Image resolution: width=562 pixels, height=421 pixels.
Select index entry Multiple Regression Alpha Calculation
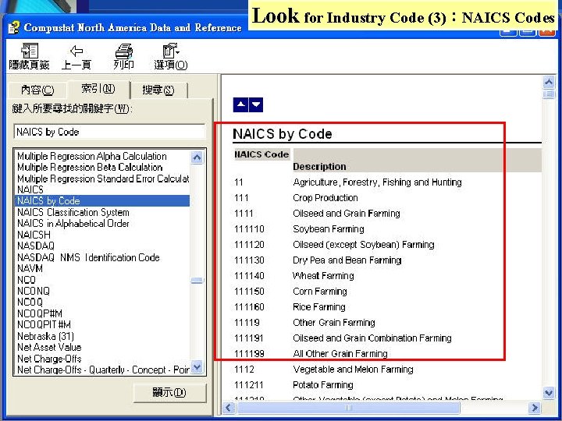pyautogui.click(x=92, y=156)
